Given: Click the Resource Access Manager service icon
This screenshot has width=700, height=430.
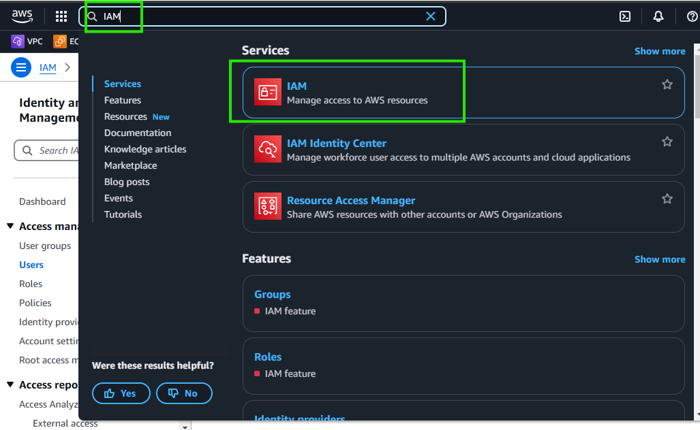Looking at the screenshot, I should (x=268, y=206).
